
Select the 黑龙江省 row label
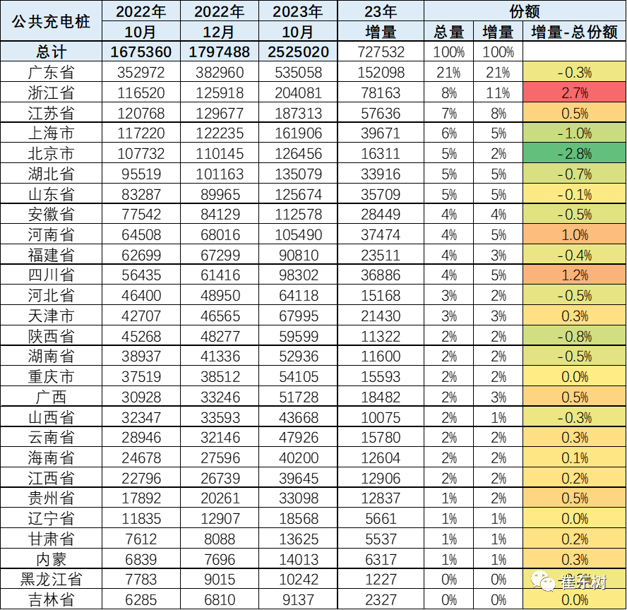[x=51, y=579]
